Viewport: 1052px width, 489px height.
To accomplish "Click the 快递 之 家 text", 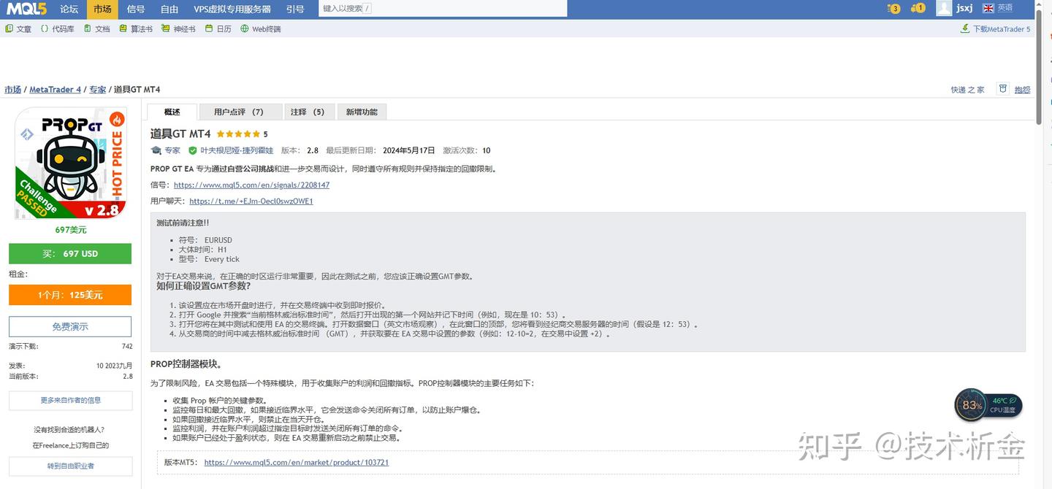I will [x=967, y=90].
